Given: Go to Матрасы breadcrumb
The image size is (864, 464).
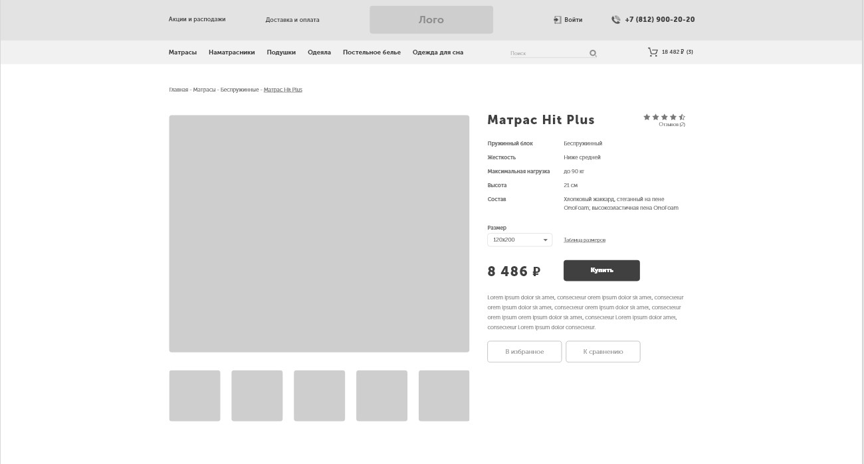Looking at the screenshot, I should click(205, 90).
